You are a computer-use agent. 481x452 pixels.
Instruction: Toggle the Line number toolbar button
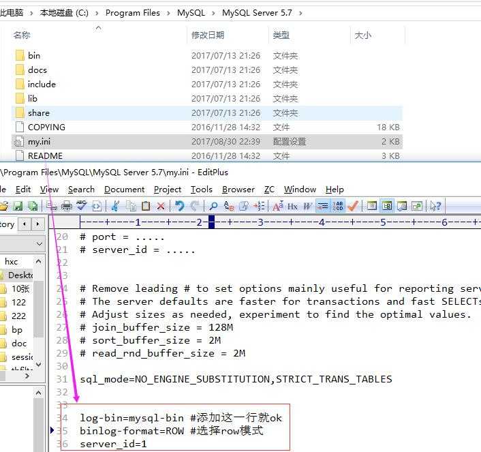point(338,206)
